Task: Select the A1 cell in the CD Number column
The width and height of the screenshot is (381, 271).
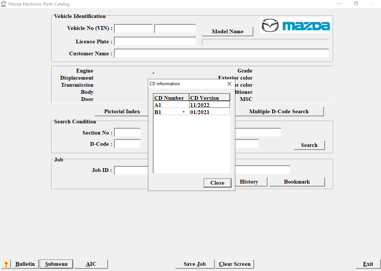Action: (x=171, y=105)
